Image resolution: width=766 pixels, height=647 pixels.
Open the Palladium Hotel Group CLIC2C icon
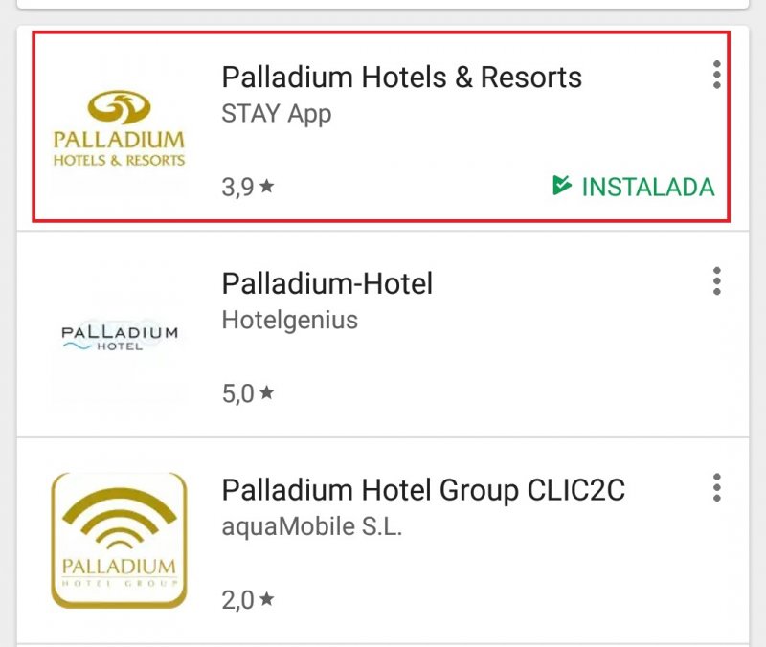(119, 540)
